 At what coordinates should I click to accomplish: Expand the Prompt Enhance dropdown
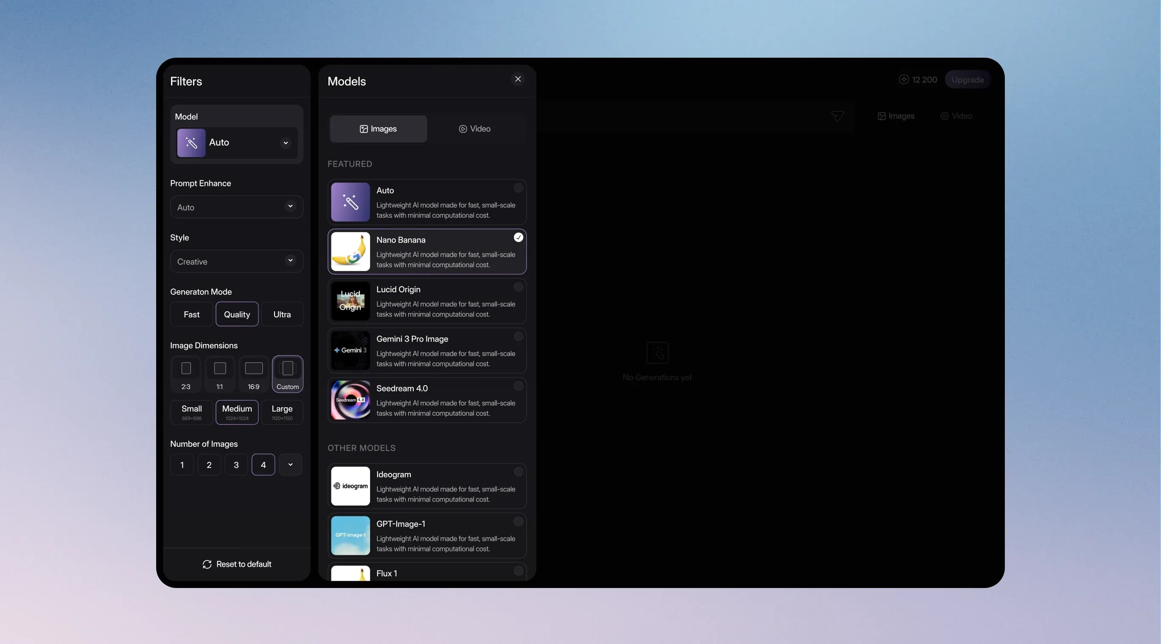coord(237,207)
